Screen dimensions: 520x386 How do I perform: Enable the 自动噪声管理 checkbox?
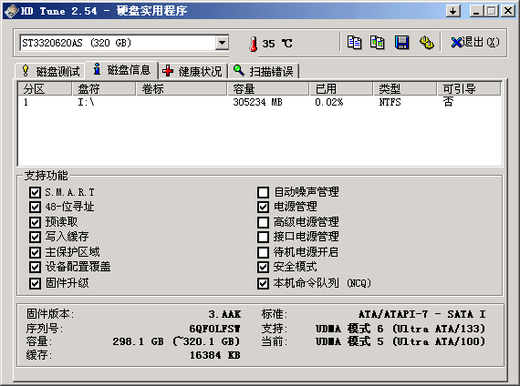263,192
